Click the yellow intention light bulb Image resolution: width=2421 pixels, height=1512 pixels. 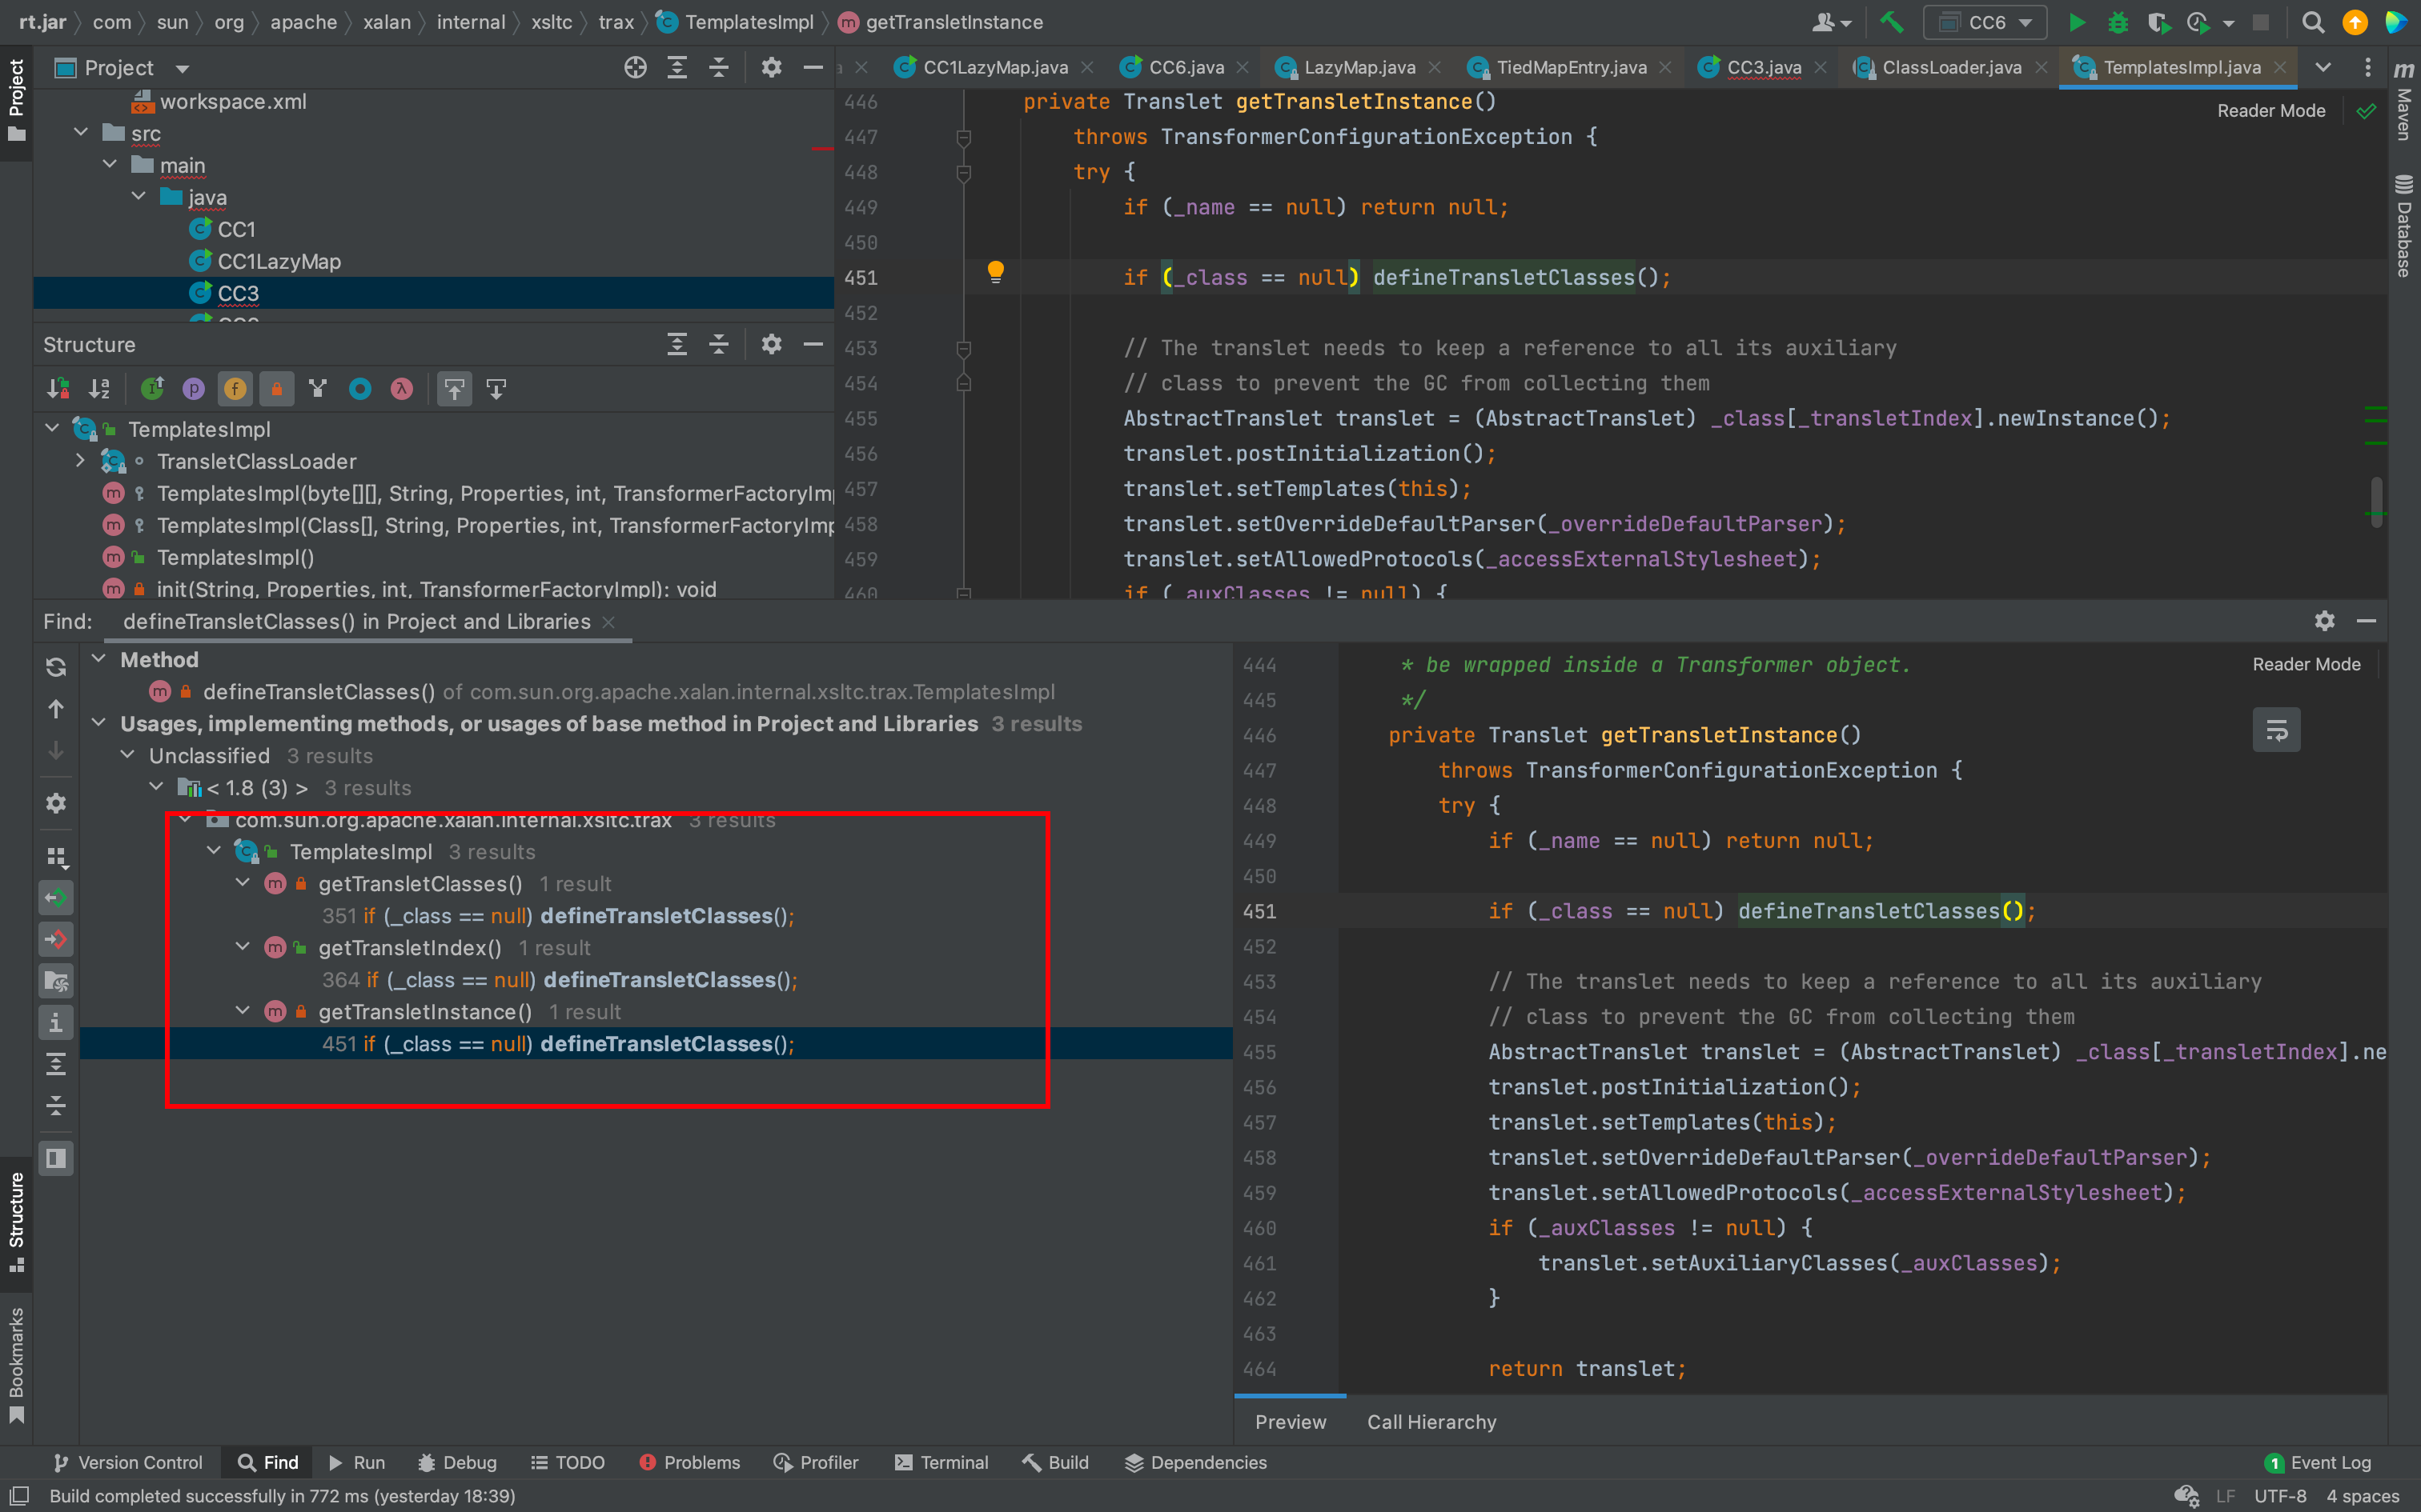995,271
